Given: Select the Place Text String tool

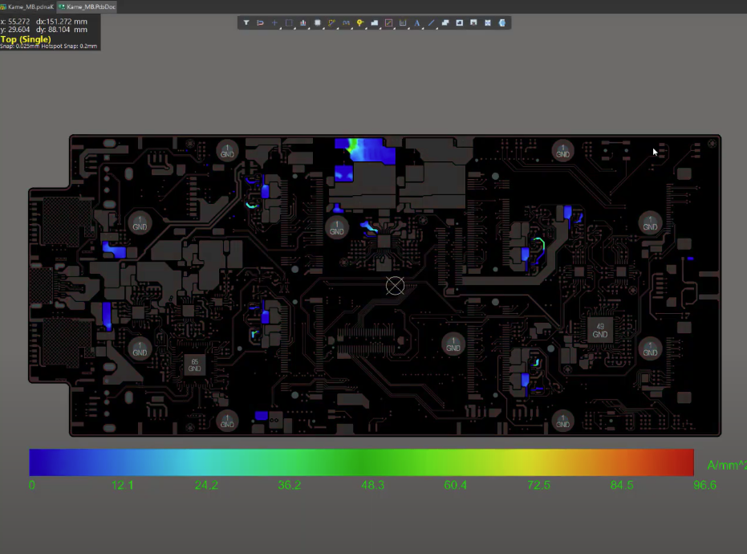Looking at the screenshot, I should tap(417, 23).
